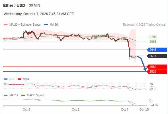Click the MA 20 + Bollinger Bands legend label
168x114 pixels.
25,25
